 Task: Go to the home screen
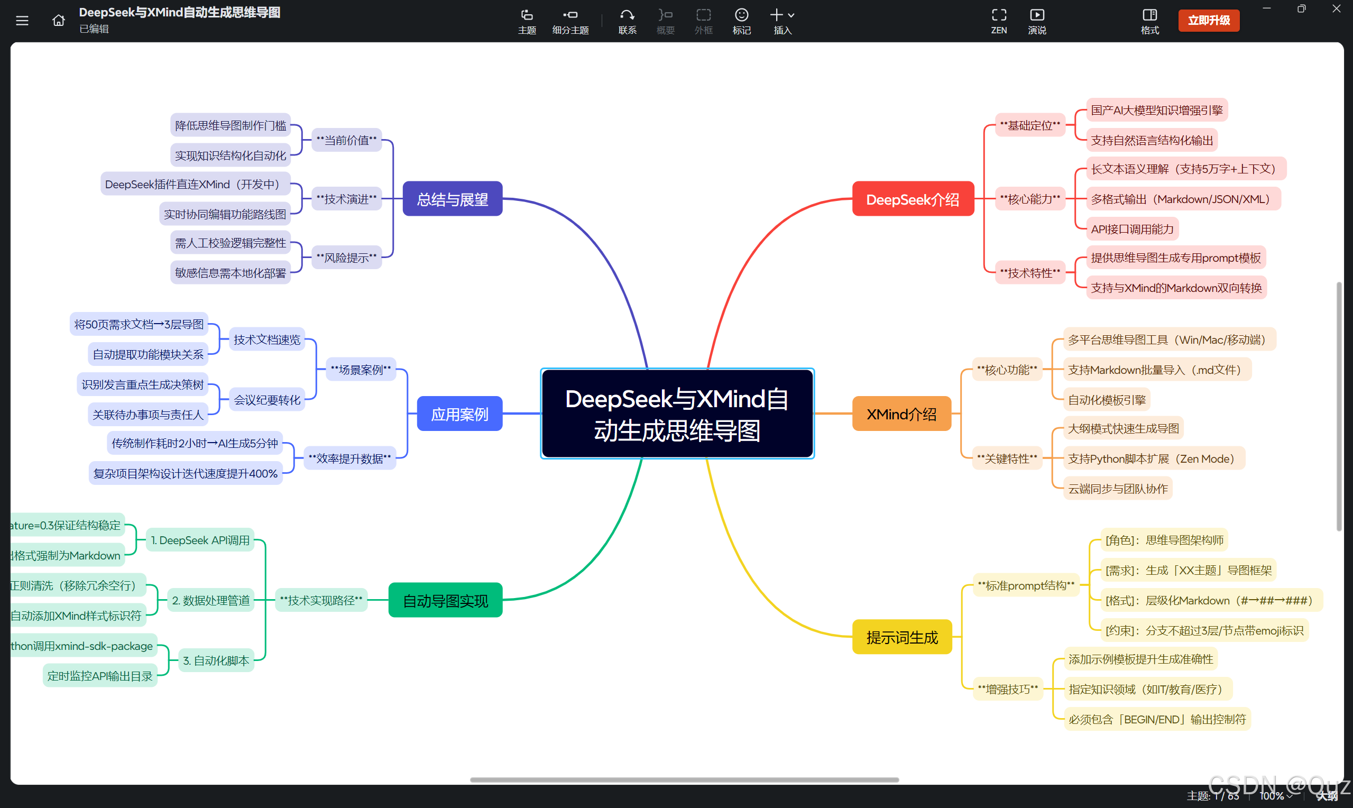click(58, 21)
